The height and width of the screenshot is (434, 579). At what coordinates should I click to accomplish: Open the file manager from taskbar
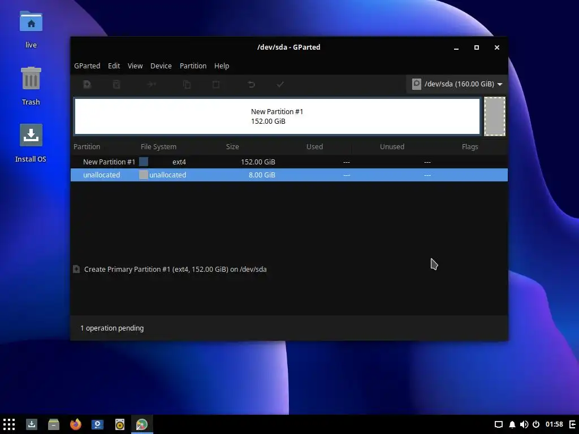54,424
